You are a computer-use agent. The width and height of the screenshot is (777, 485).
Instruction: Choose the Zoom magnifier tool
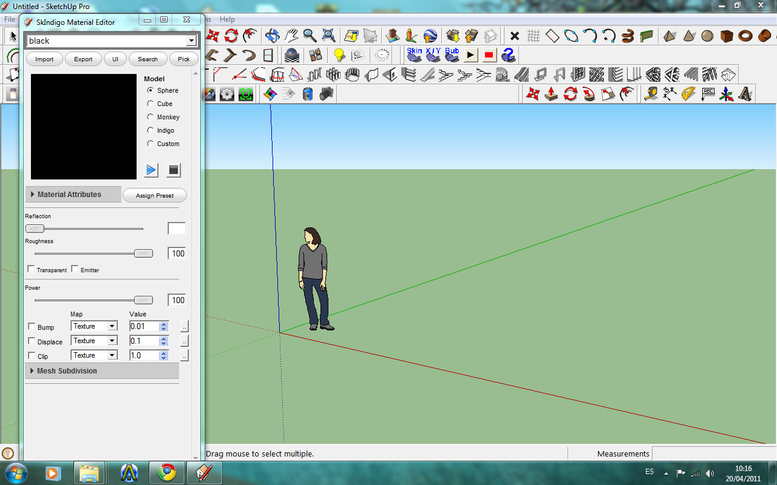click(310, 36)
